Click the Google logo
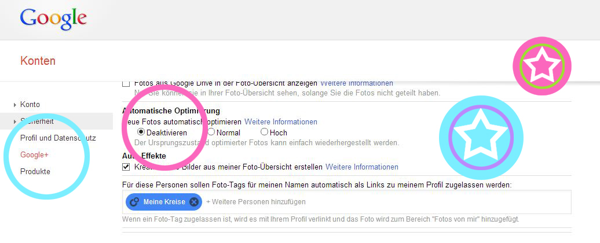The width and height of the screenshot is (600, 243). coord(53,19)
